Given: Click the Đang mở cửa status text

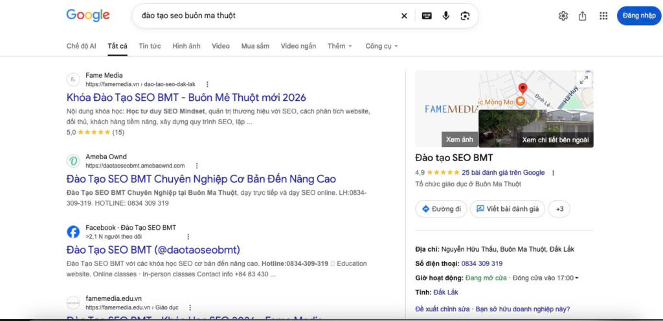Looking at the screenshot, I should [486, 278].
